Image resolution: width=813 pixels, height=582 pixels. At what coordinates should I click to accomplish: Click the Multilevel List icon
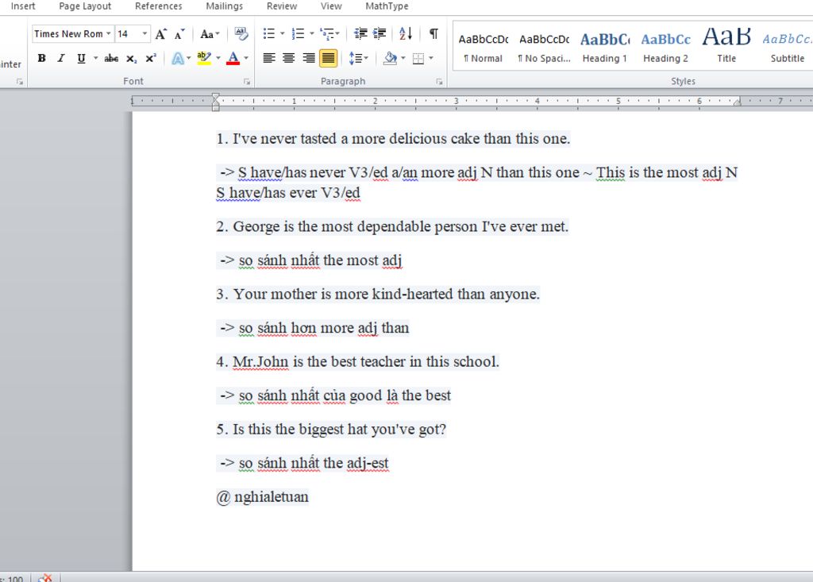[x=326, y=34]
